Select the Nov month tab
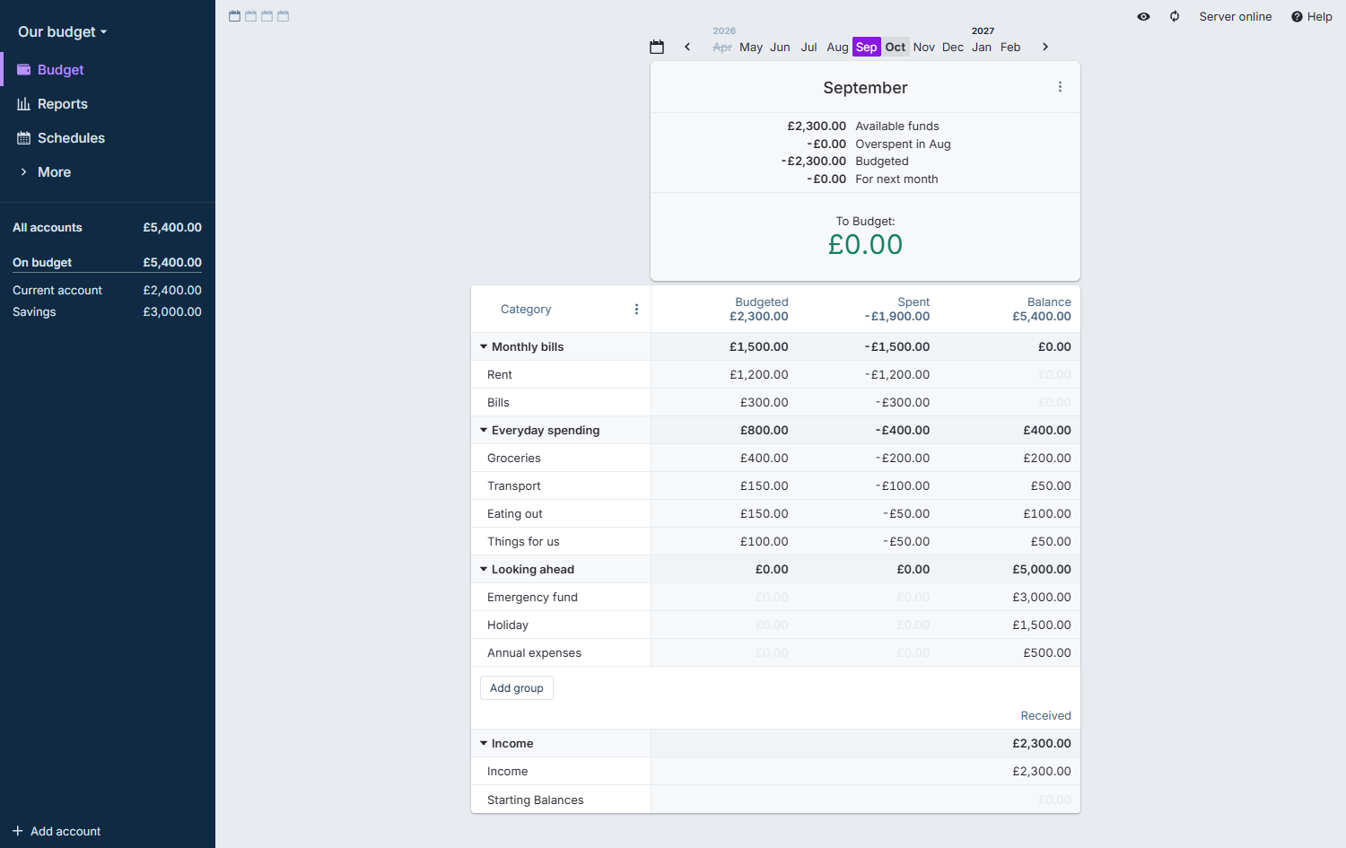Image resolution: width=1346 pixels, height=848 pixels. 924,47
